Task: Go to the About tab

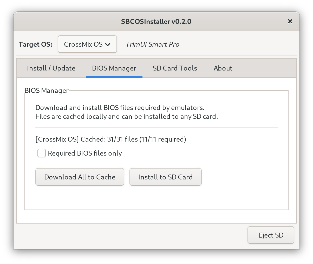Action: pos(223,68)
